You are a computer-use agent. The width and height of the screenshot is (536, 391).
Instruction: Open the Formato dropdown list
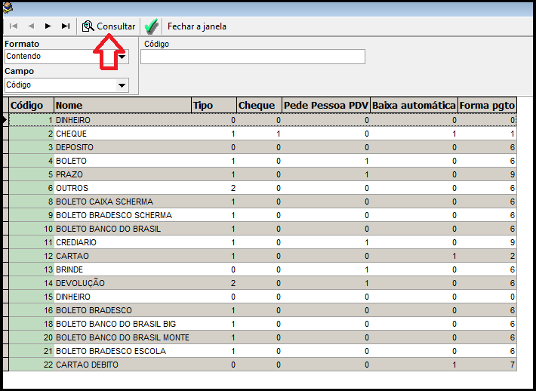pos(122,57)
